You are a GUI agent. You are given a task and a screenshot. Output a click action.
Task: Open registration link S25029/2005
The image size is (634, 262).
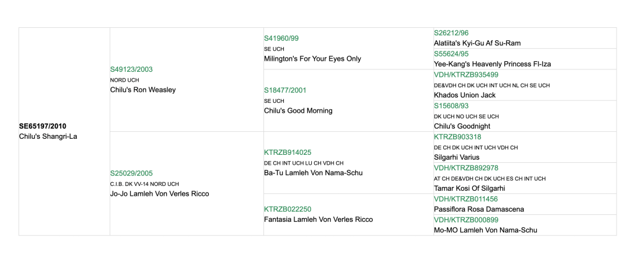[131, 173]
